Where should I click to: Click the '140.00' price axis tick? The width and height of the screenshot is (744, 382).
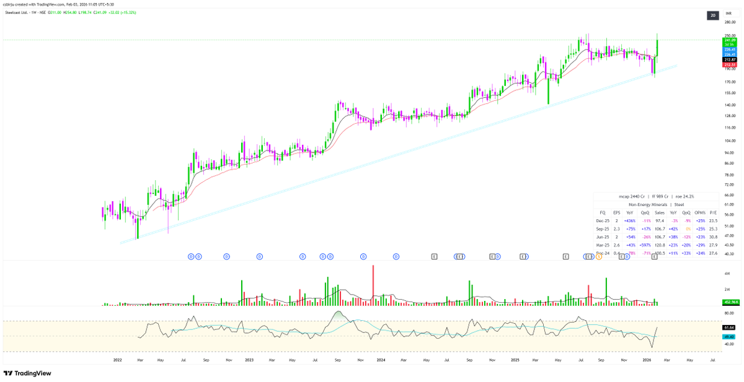pyautogui.click(x=729, y=105)
